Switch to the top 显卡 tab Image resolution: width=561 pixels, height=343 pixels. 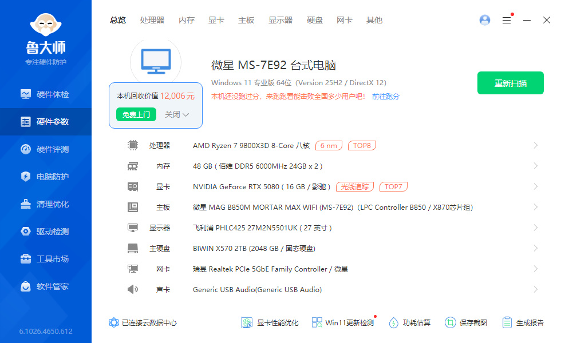point(216,21)
